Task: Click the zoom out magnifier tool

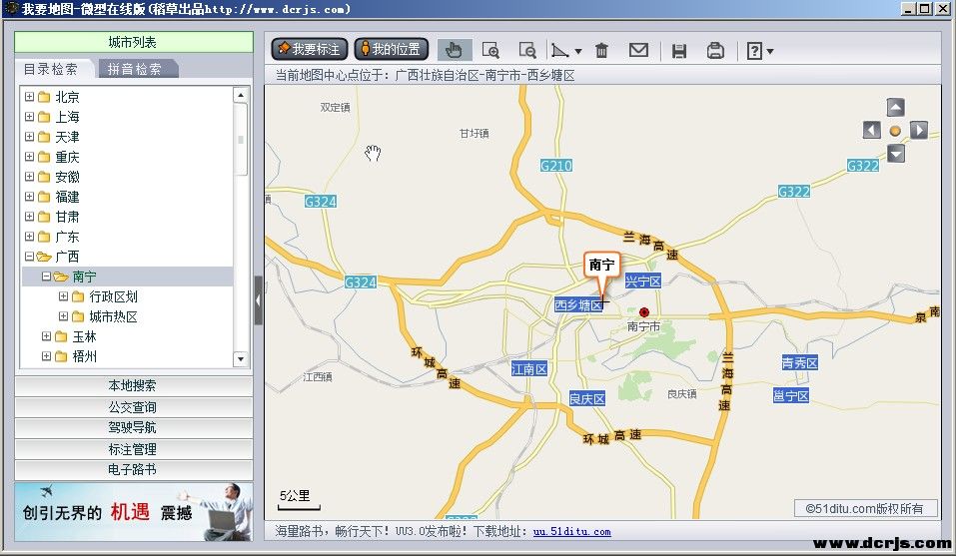Action: [527, 50]
